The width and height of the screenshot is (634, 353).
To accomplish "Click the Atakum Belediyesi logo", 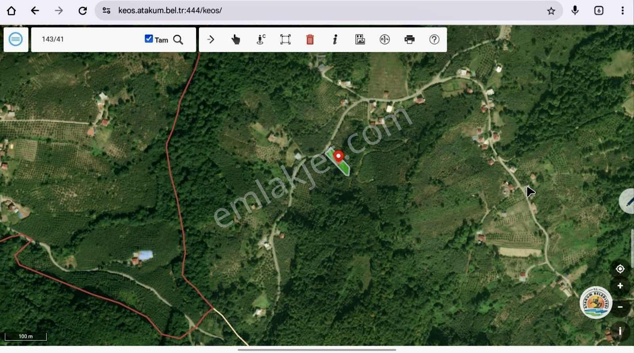I will tap(596, 303).
